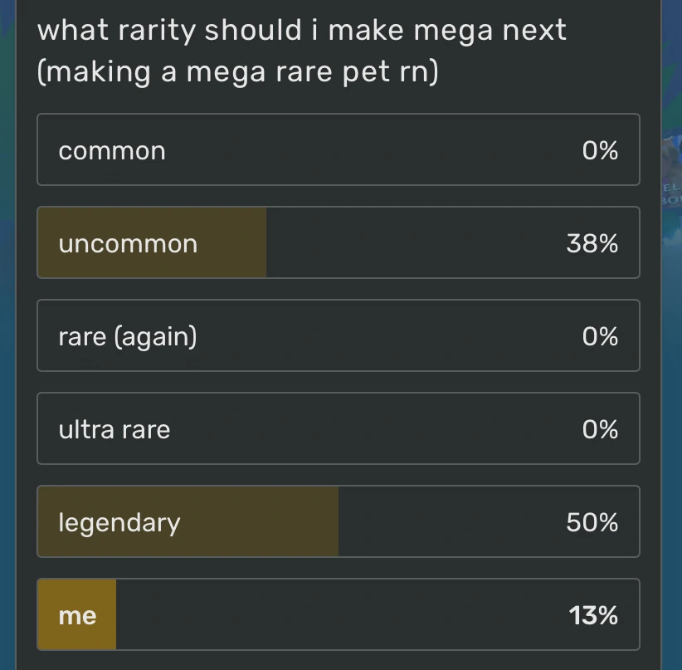The image size is (682, 670).
Task: Click the empty area of the common vote bar
Action: 373,150
